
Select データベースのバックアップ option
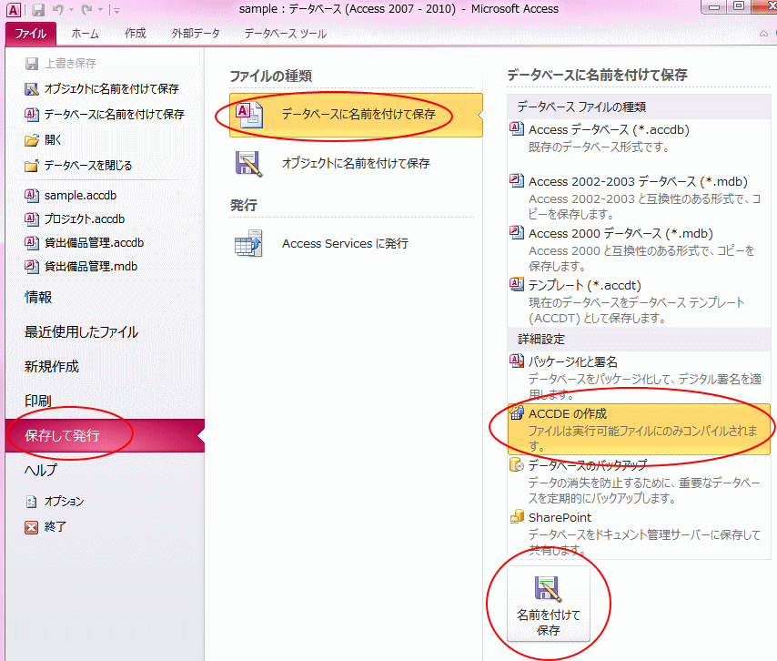tap(639, 481)
